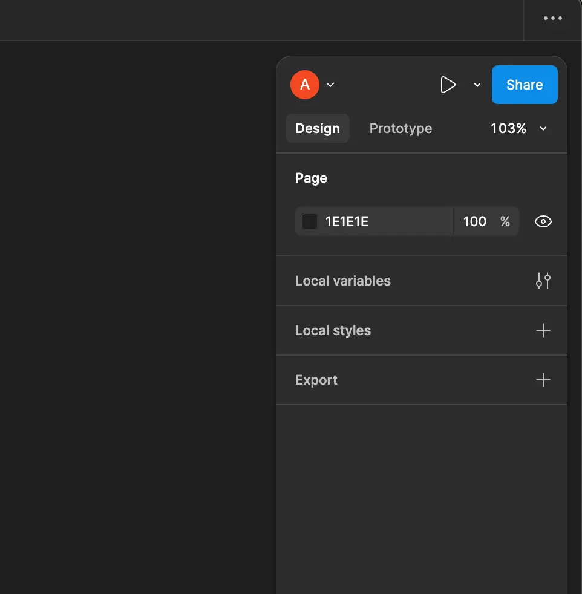Image resolution: width=582 pixels, height=594 pixels.
Task: Click the blue Share button
Action: click(x=524, y=85)
